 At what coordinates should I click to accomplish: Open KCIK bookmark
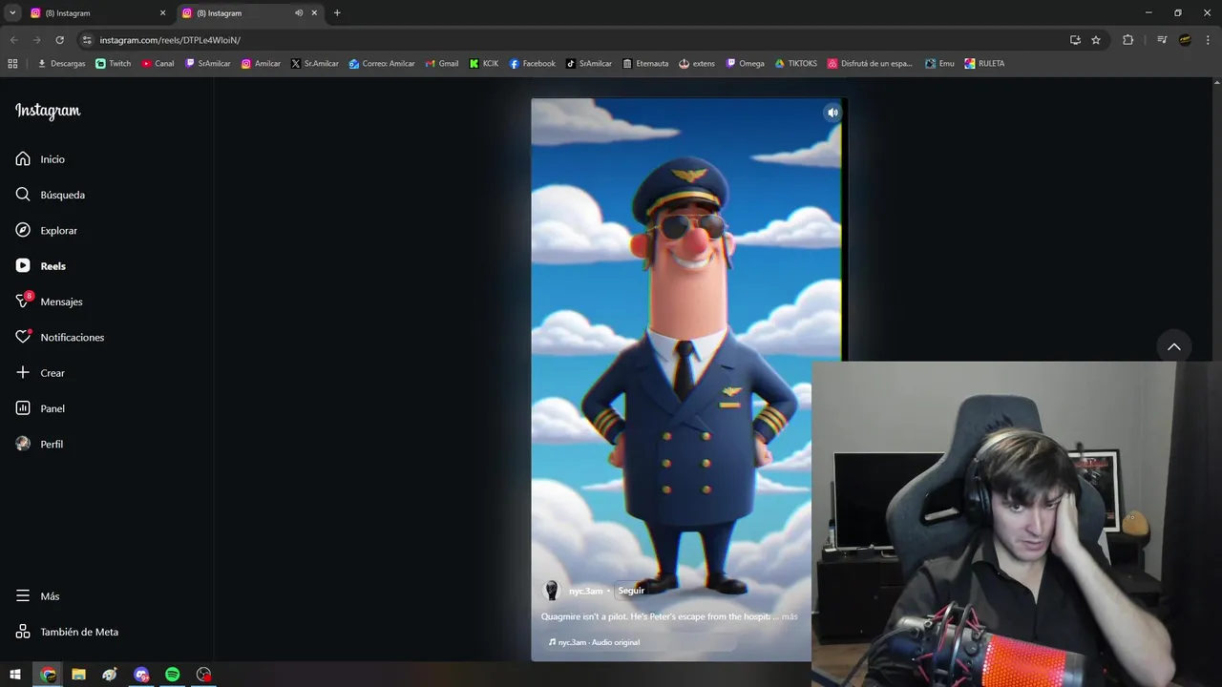tap(484, 64)
